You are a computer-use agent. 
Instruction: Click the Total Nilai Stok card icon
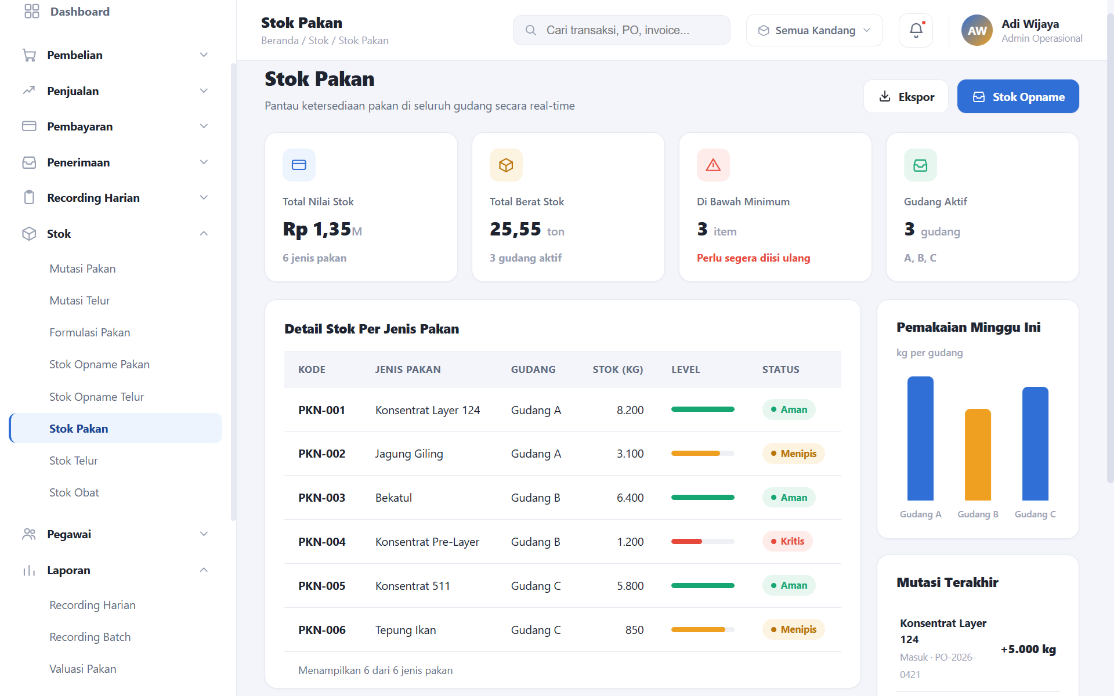299,165
